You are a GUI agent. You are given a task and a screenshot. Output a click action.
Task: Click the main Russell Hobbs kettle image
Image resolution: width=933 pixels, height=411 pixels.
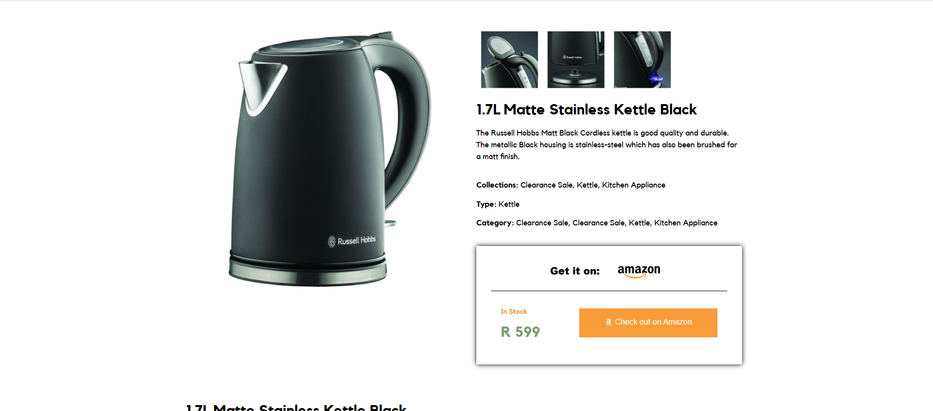click(330, 159)
